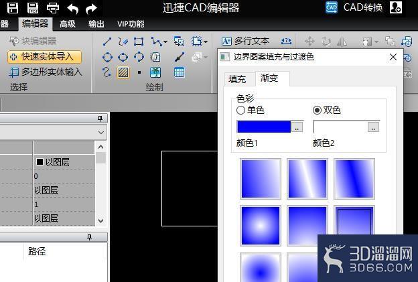Click 块编辑器 button
The width and height of the screenshot is (418, 282).
pyautogui.click(x=33, y=41)
